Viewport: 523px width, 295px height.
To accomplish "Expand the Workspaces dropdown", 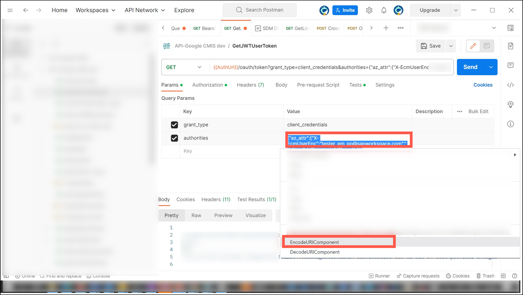I will pos(96,10).
